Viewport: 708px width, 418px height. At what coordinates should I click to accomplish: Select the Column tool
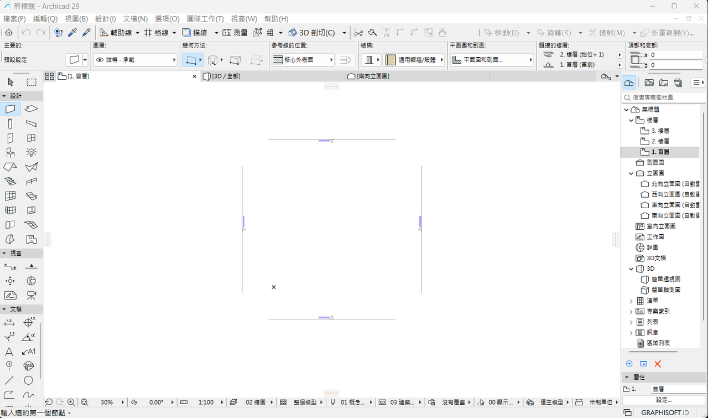coord(11,124)
